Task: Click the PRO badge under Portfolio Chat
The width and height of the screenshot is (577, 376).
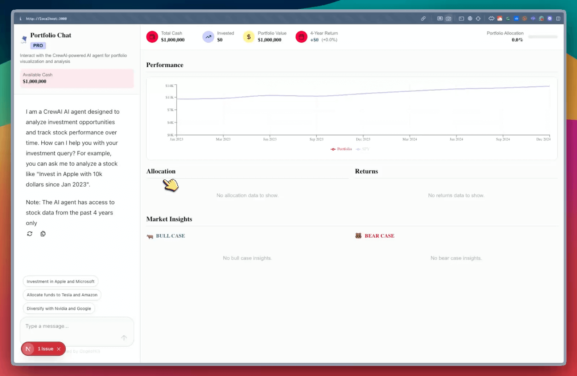Action: pos(38,46)
